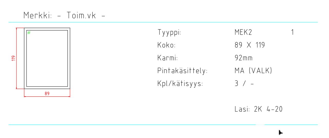Select the MEK2 type value
This screenshot has height=138, width=329.
(x=243, y=32)
